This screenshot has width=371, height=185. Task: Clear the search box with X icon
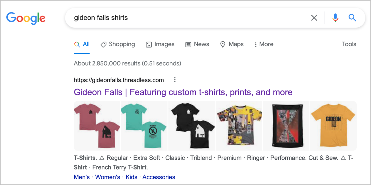pos(314,18)
